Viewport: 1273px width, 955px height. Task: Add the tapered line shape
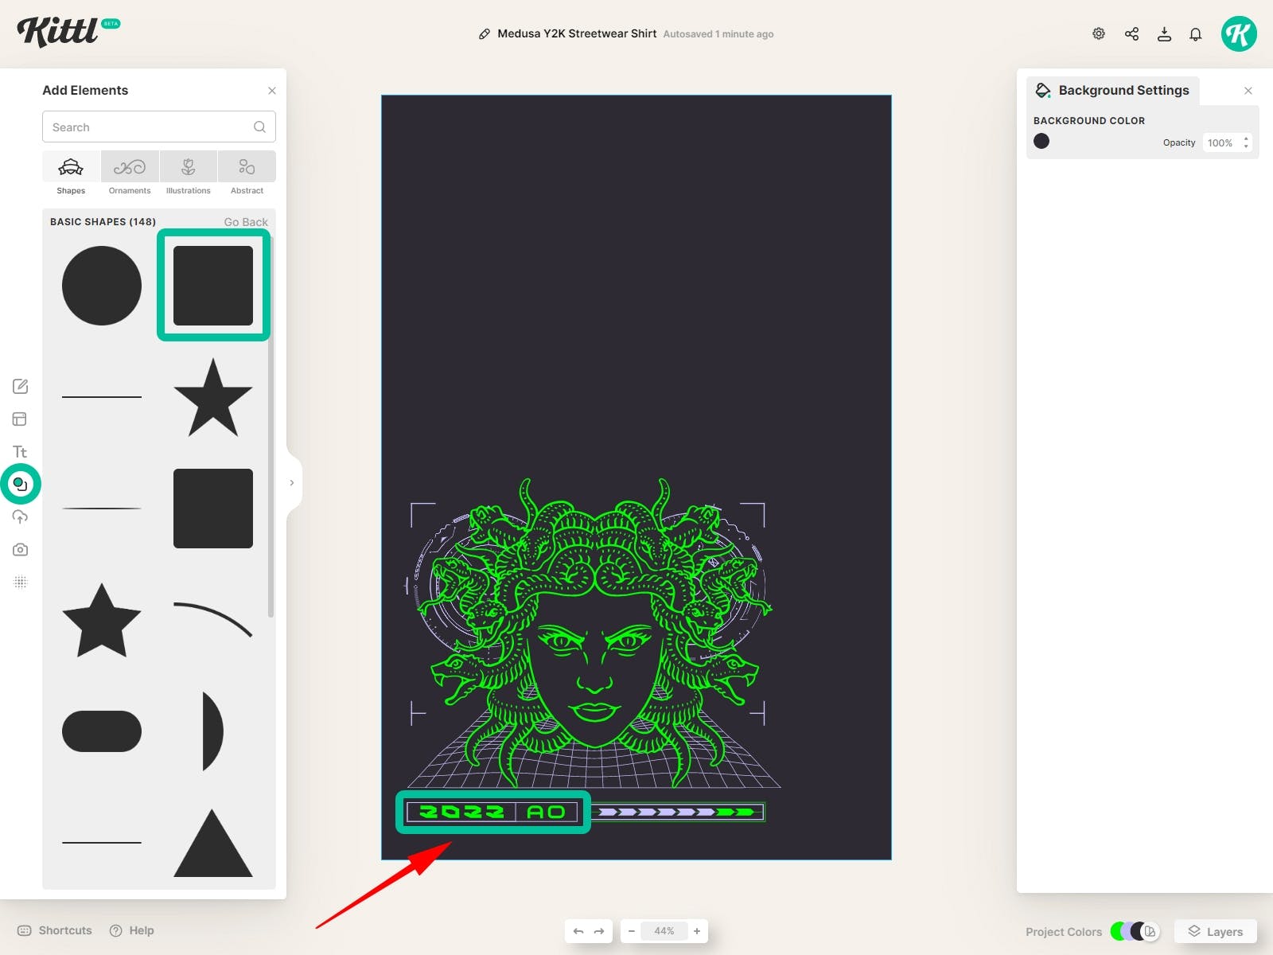pos(102,508)
